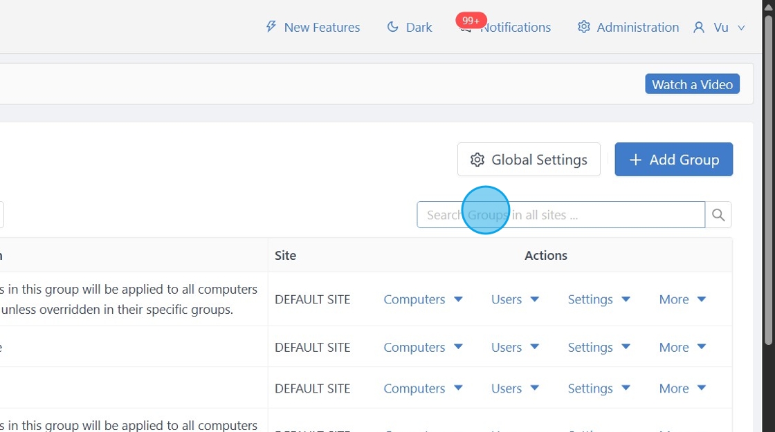Image resolution: width=775 pixels, height=432 pixels.
Task: Open Settings dropdown in third row
Action: coord(599,388)
